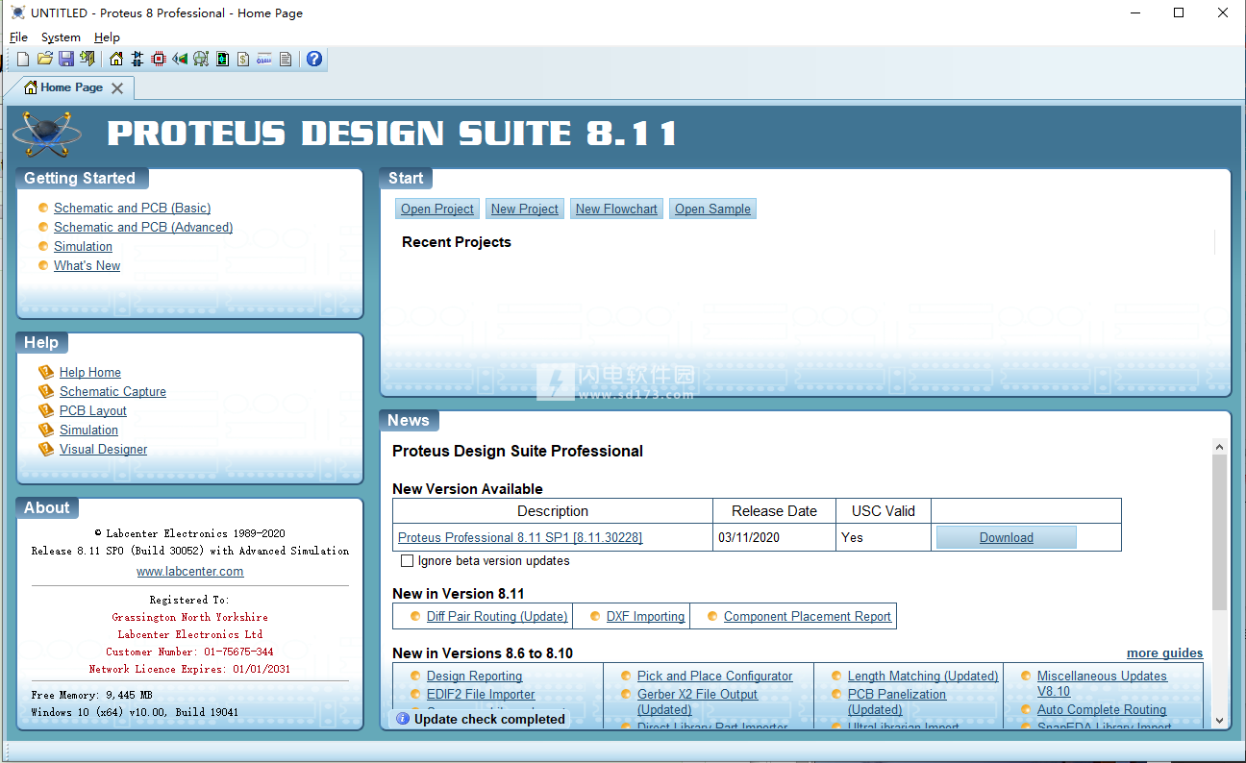Visit www.labcenter.com link
The width and height of the screenshot is (1246, 763).
pyautogui.click(x=190, y=571)
